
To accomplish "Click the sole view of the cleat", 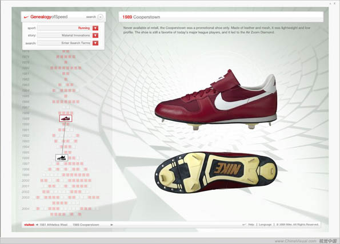I will click(x=216, y=172).
